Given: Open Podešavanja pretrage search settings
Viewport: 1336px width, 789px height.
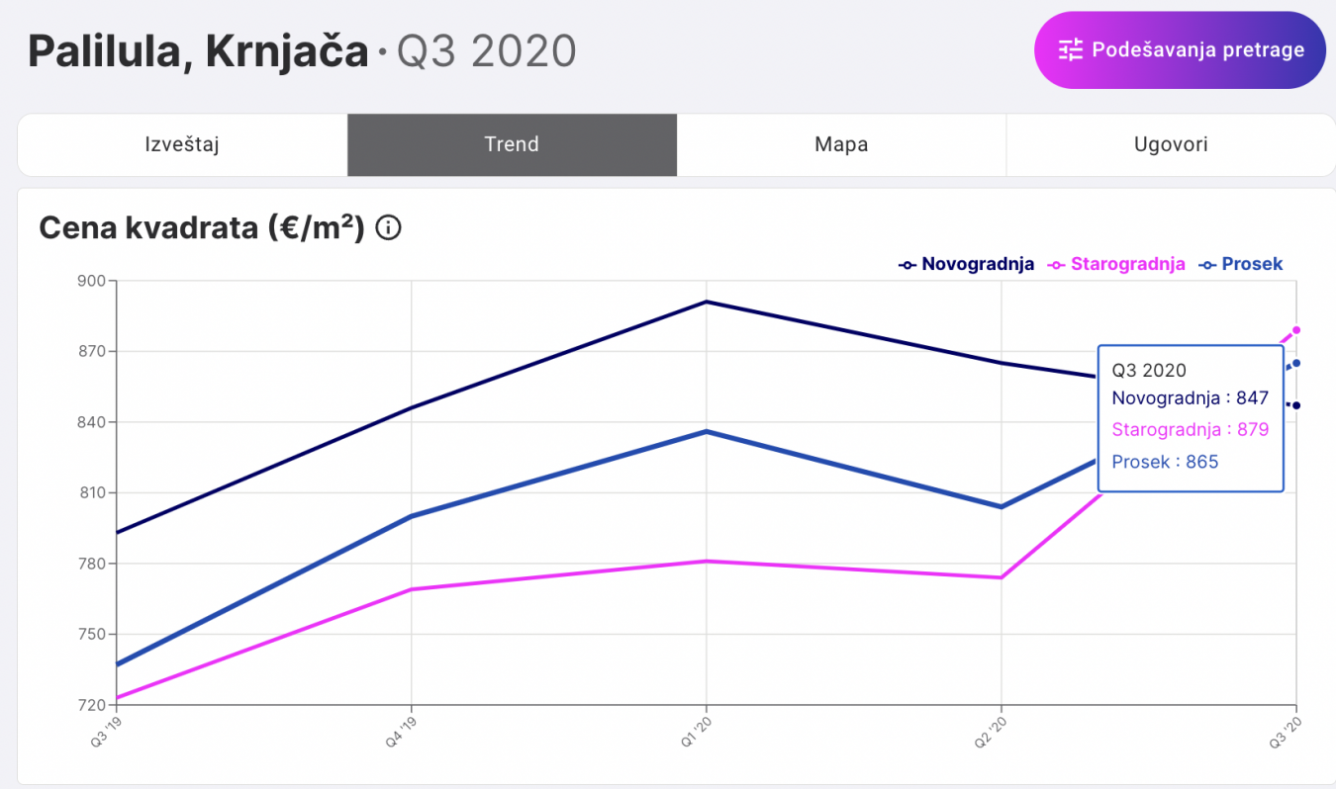Looking at the screenshot, I should click(x=1180, y=49).
